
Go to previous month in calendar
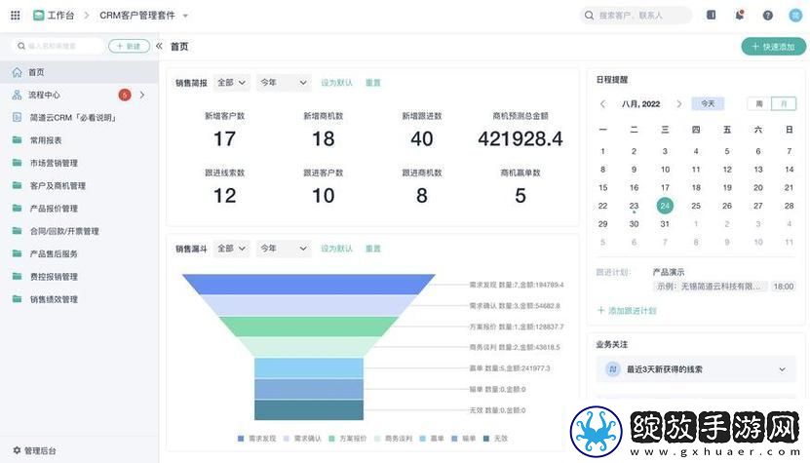pyautogui.click(x=602, y=104)
